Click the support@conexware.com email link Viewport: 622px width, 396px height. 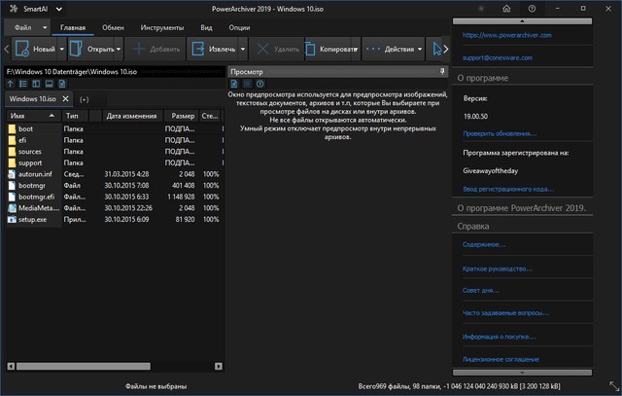[498, 58]
